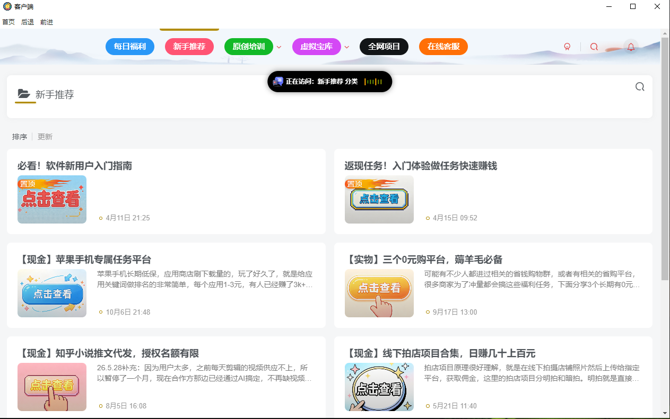Select the 新手推荐 tab
The image size is (670, 419).
[x=189, y=47]
